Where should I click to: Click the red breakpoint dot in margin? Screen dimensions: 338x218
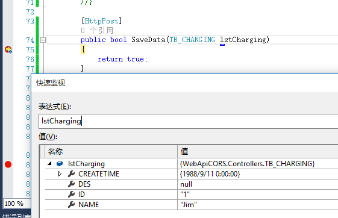(x=8, y=164)
